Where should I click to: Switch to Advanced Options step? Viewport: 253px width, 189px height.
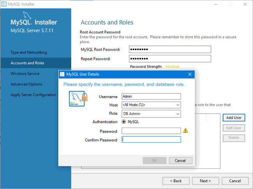pyautogui.click(x=26, y=84)
